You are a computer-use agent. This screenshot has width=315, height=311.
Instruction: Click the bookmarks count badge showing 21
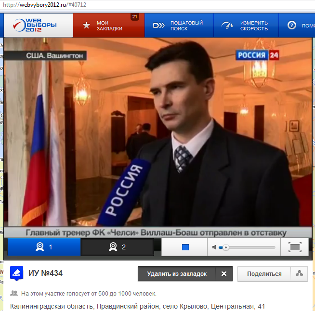pos(135,17)
